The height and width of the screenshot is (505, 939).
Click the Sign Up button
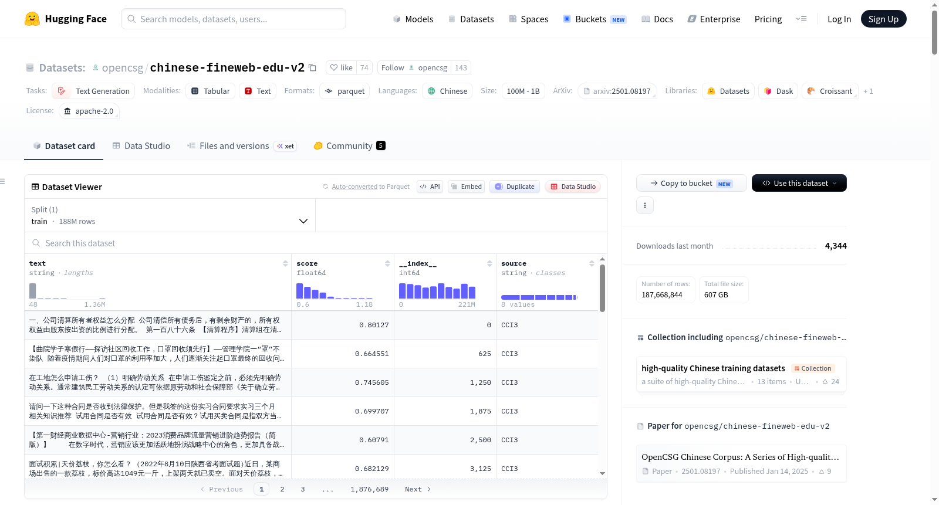pyautogui.click(x=883, y=19)
